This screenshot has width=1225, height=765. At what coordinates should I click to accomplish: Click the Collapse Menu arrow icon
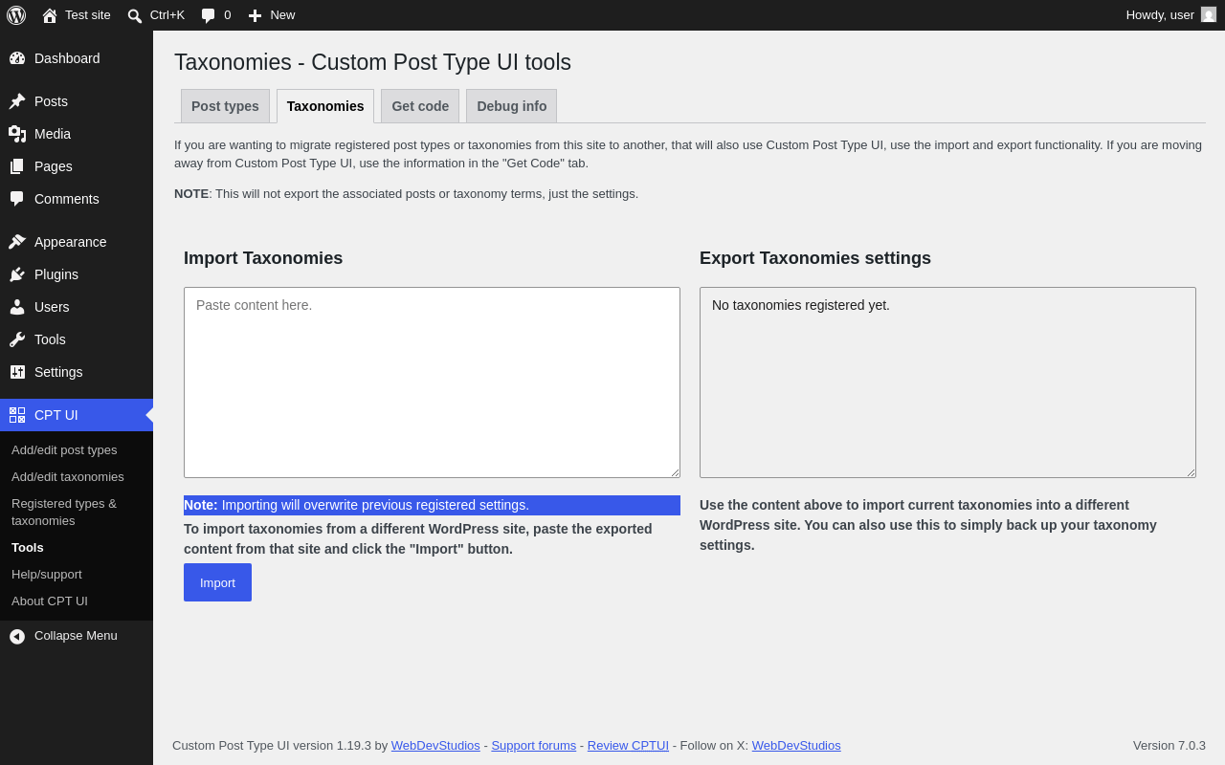17,636
